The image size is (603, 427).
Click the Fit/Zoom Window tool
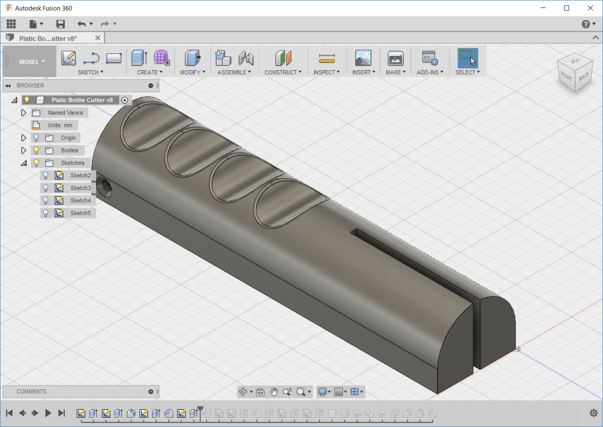(301, 392)
